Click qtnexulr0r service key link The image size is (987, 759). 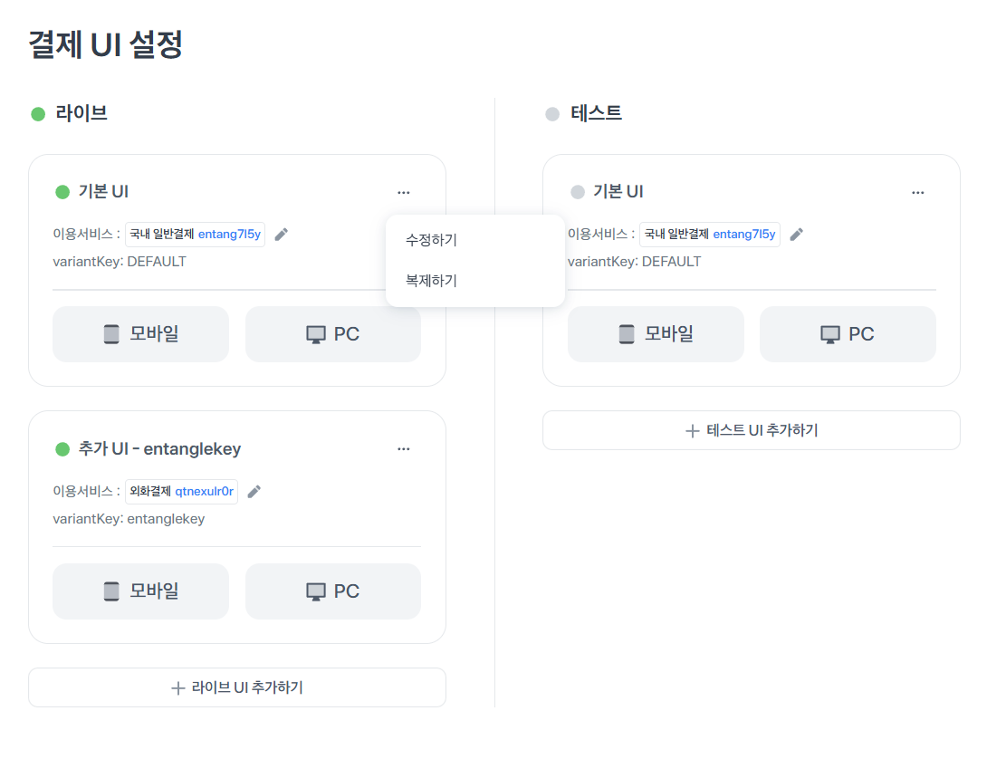point(205,492)
